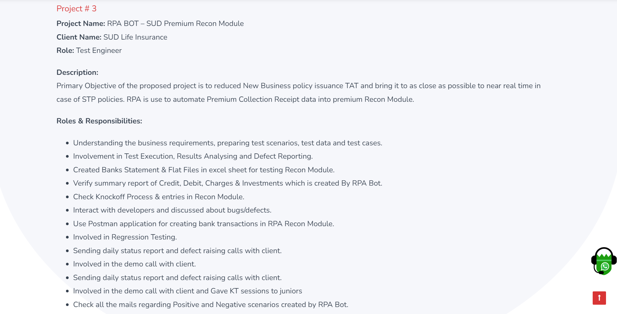Click the "Interact with developers" bullet

coord(172,210)
